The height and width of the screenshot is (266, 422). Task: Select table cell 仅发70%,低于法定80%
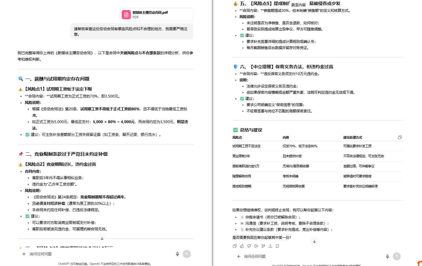pyautogui.click(x=300, y=146)
